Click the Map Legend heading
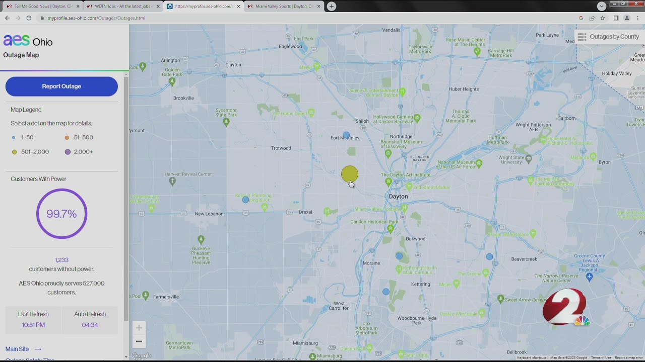Screen dimensions: 645x362 (26, 110)
